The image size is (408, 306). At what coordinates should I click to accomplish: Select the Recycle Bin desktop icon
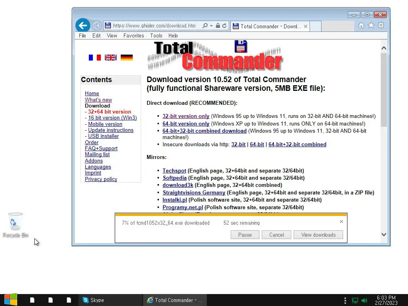click(x=16, y=225)
